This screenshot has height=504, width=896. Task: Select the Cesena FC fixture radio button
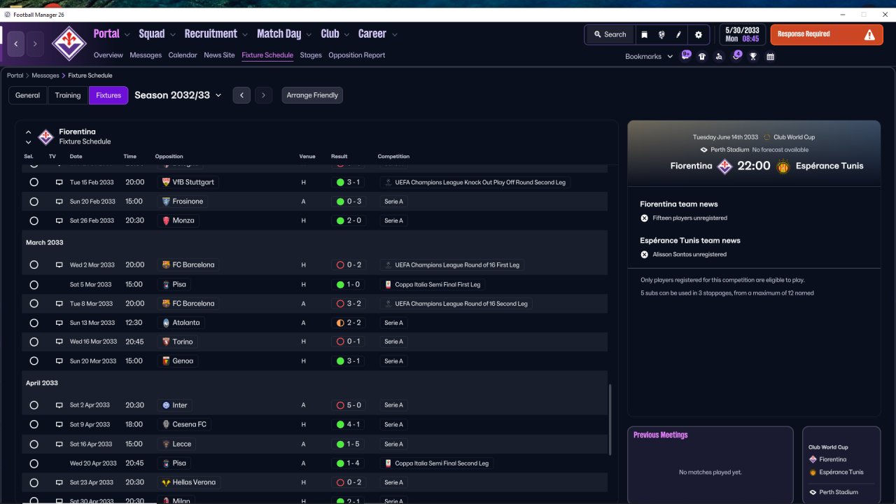[34, 424]
